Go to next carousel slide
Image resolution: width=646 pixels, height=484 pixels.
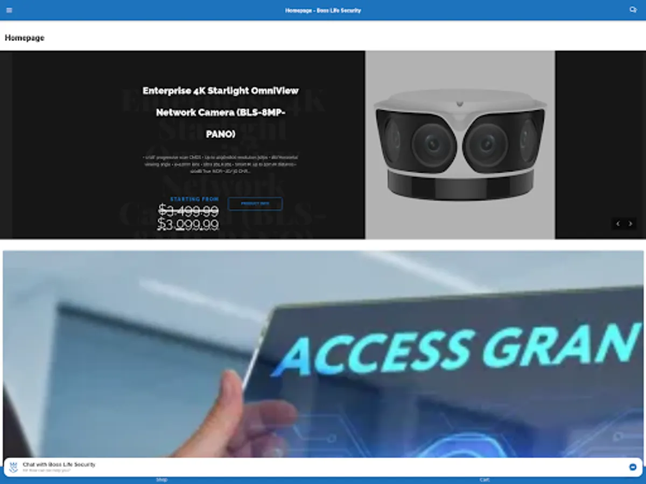pos(630,224)
